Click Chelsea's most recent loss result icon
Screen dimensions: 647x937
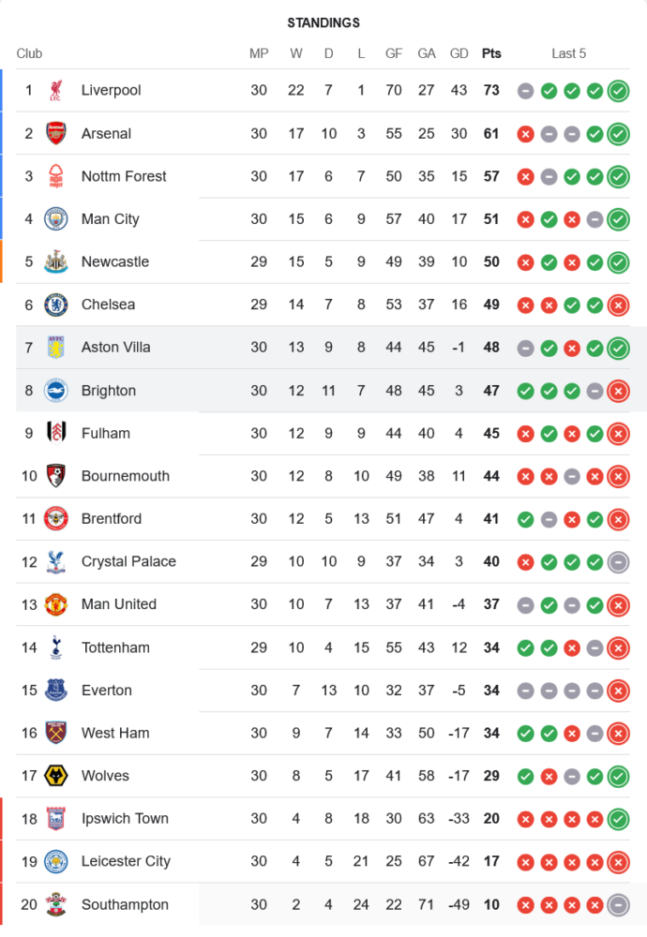[x=618, y=305]
